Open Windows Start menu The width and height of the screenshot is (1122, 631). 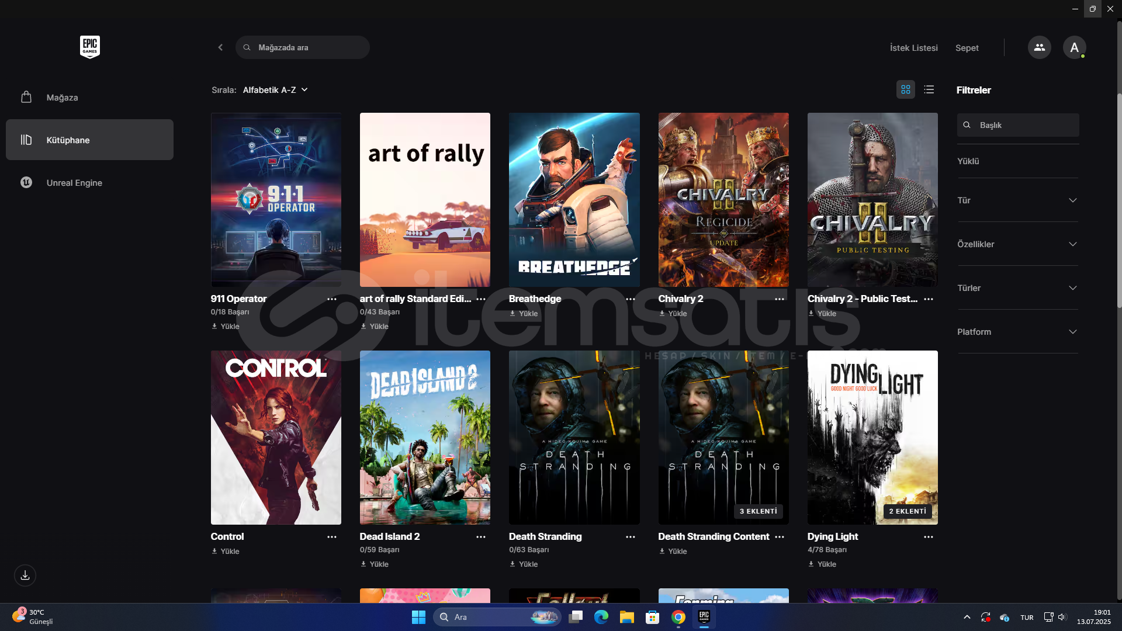click(418, 617)
